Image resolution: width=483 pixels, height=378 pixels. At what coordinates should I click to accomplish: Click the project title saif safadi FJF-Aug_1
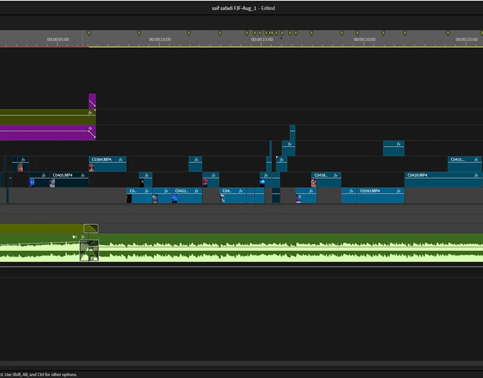pyautogui.click(x=234, y=8)
